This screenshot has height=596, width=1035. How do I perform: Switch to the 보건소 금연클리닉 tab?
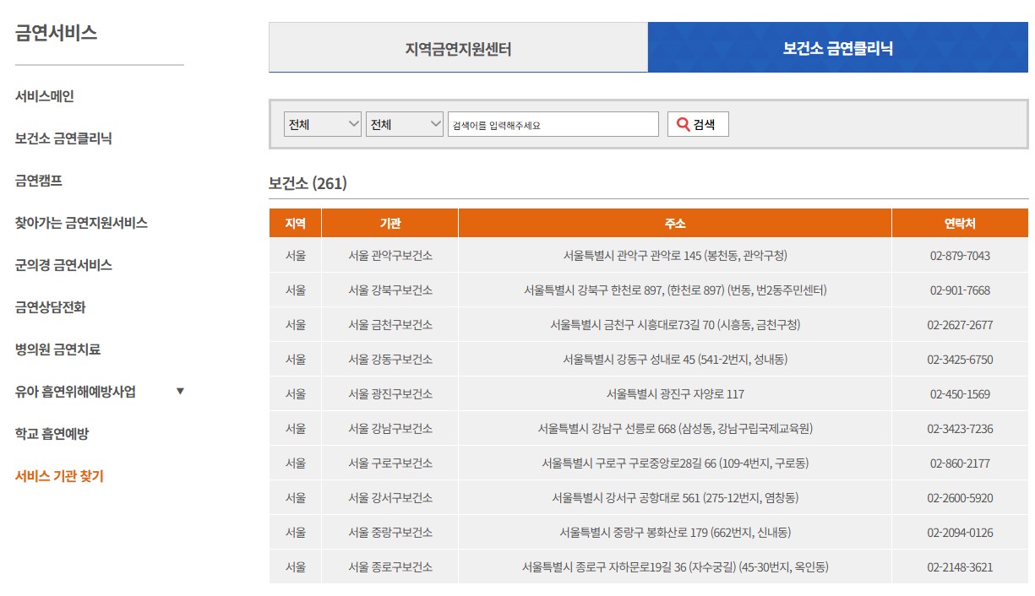[837, 46]
